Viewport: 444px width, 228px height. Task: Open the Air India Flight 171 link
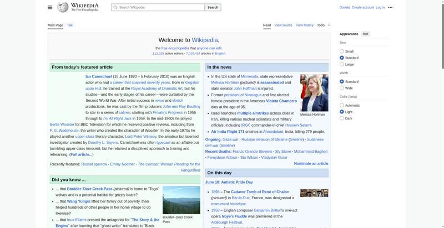[x=228, y=132]
